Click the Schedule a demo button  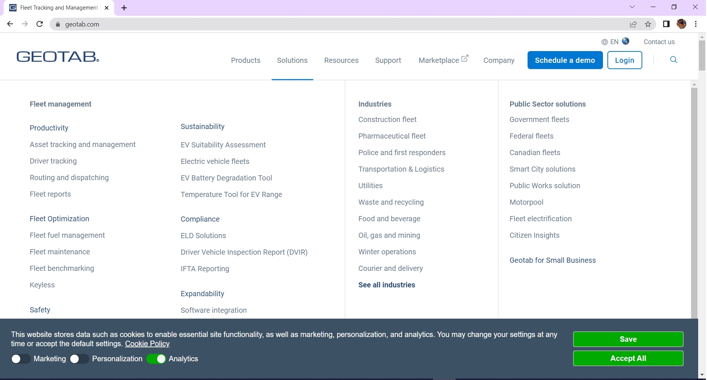565,60
